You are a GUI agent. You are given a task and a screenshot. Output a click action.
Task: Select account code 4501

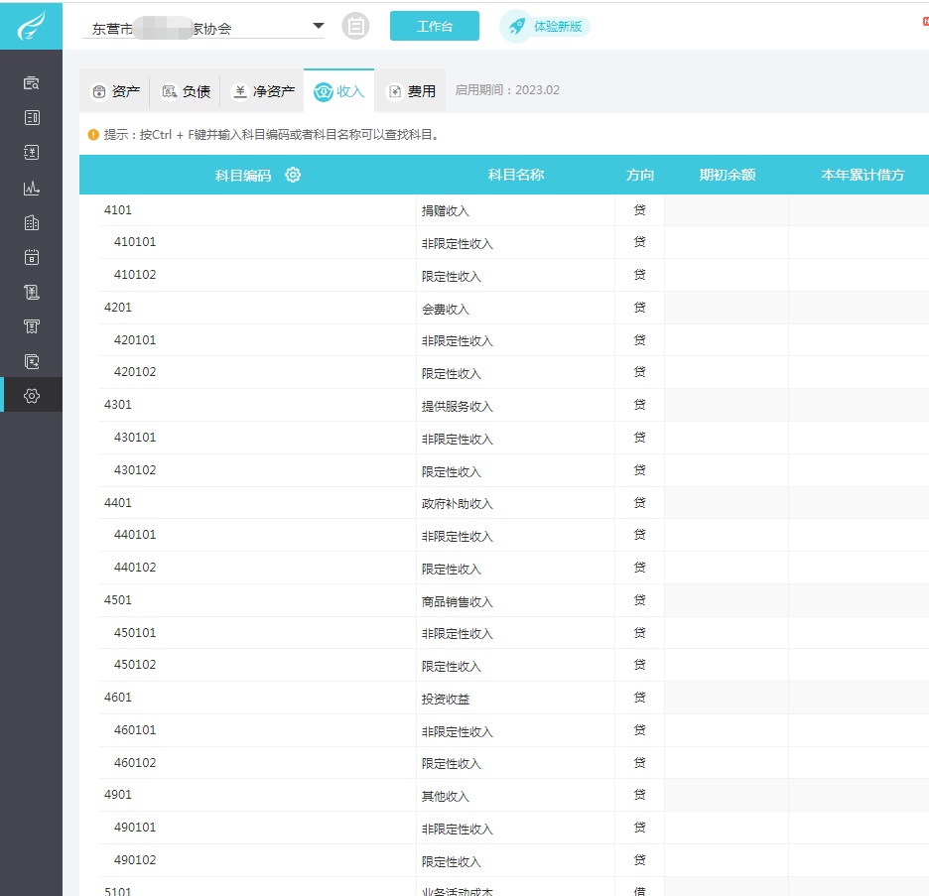tap(118, 600)
